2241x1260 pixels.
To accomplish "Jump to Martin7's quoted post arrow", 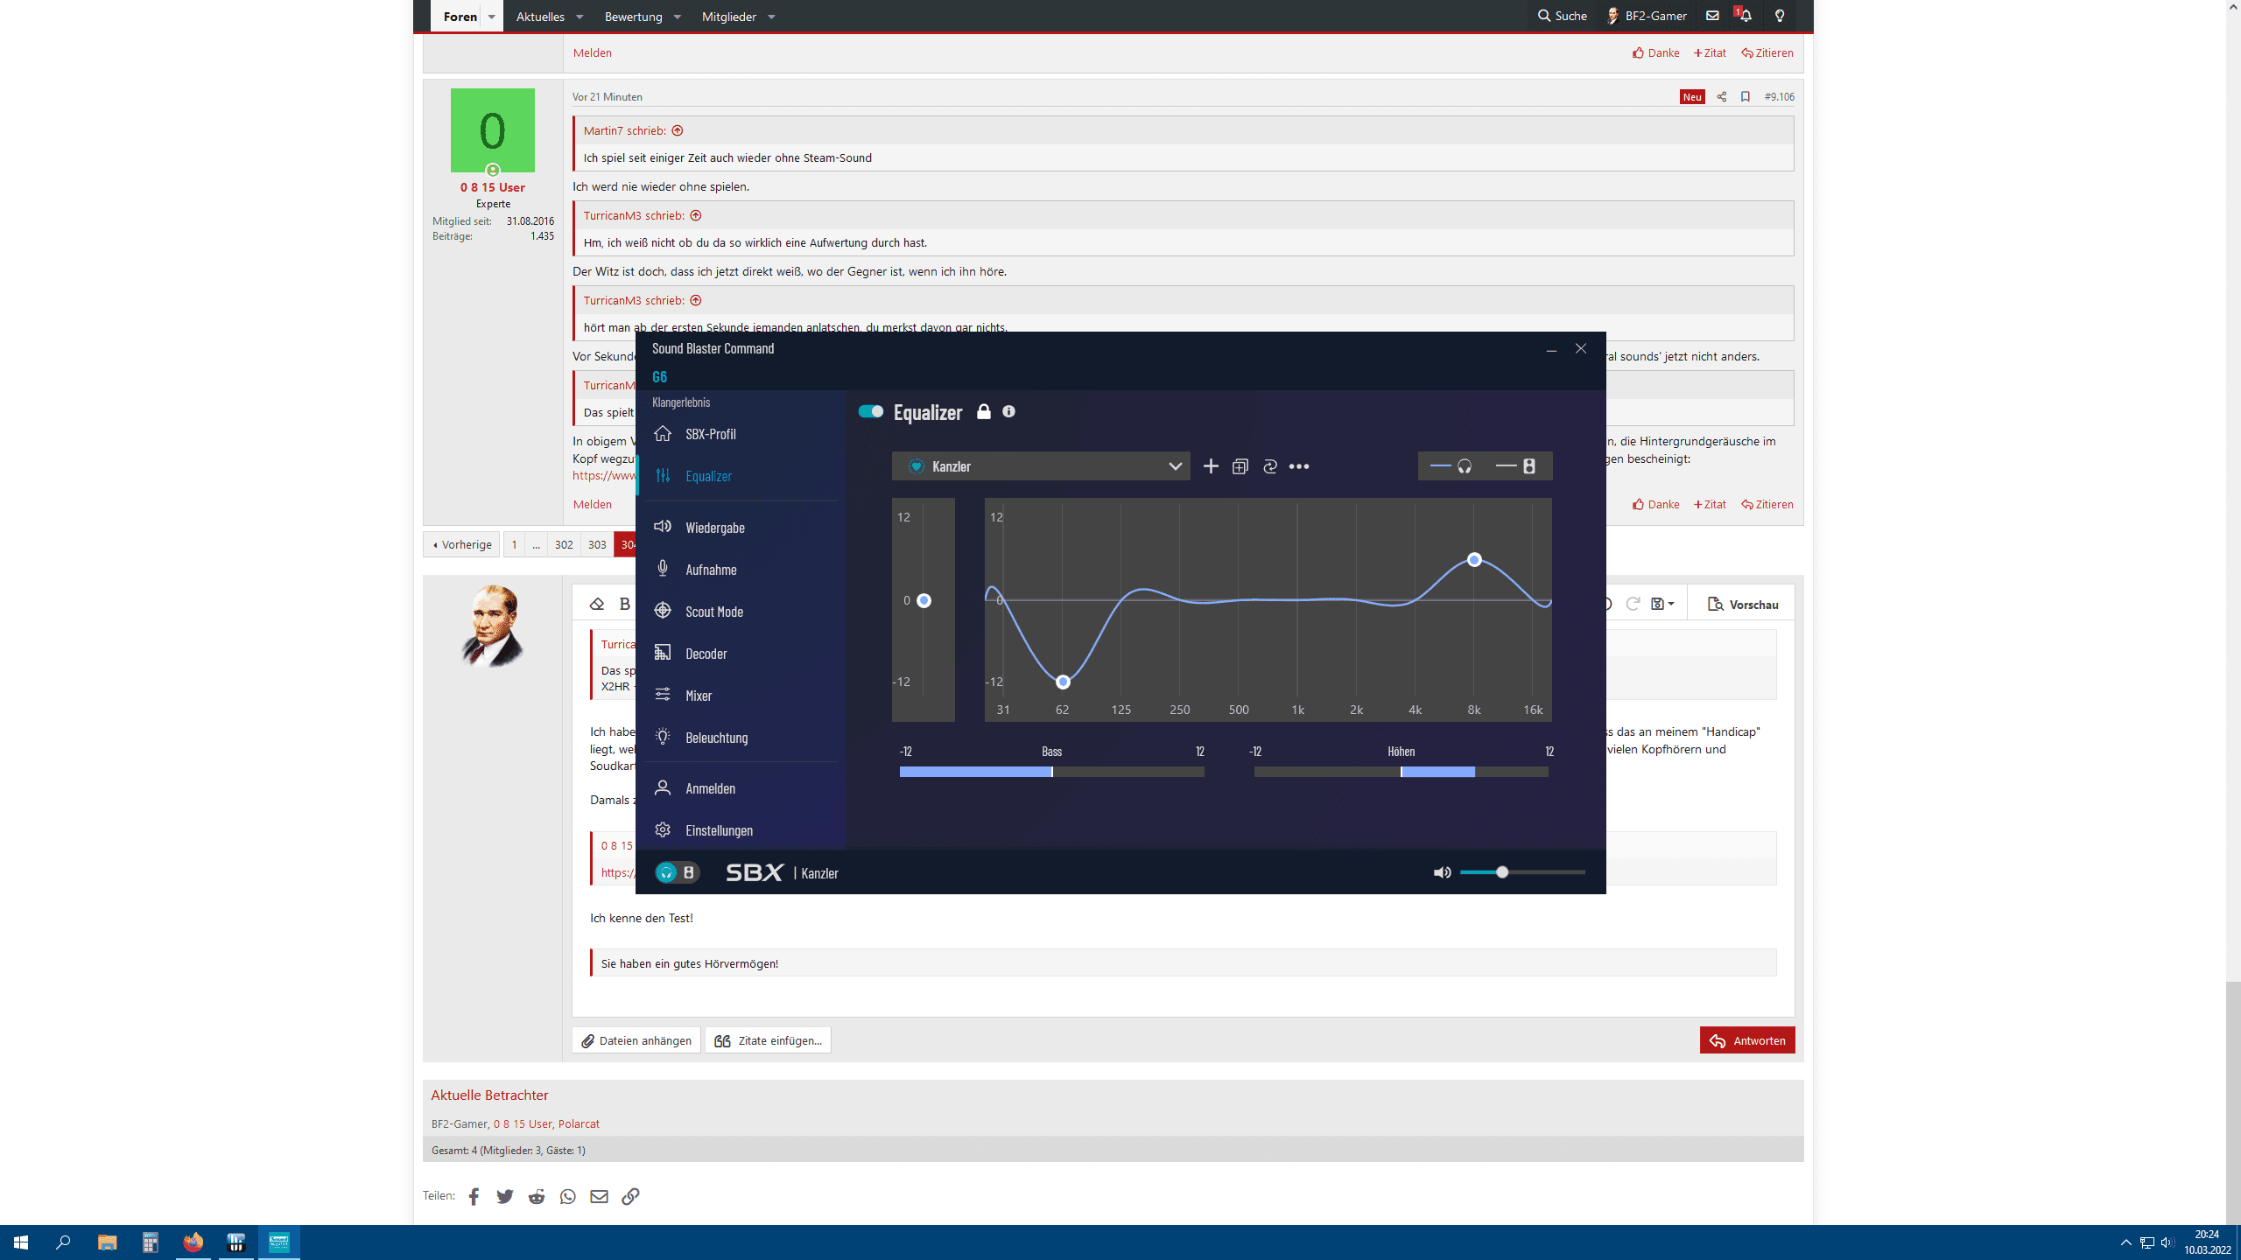I will coord(677,130).
